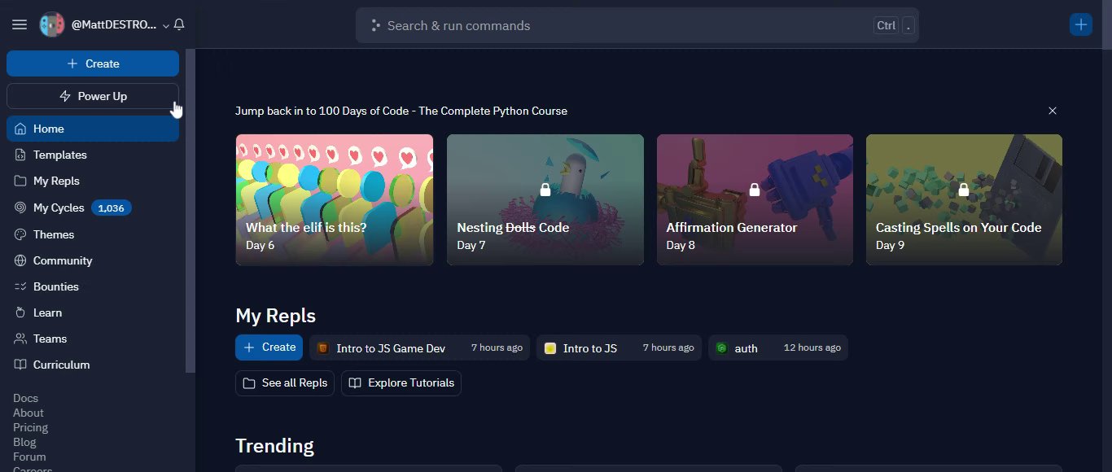Open the Blog link
Image resolution: width=1112 pixels, height=472 pixels.
pyautogui.click(x=24, y=442)
